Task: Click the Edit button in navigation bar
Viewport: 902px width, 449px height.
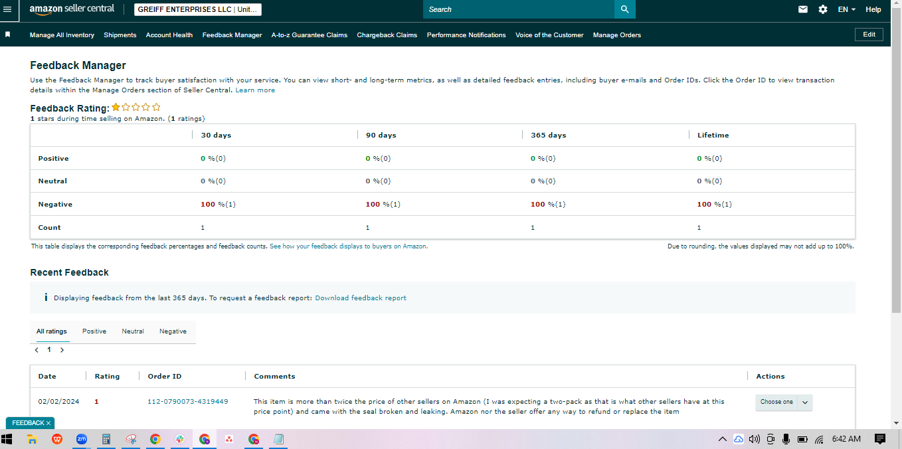Action: (x=869, y=35)
